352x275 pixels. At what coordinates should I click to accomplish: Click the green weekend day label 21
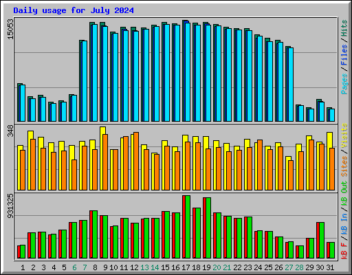click(x=227, y=267)
